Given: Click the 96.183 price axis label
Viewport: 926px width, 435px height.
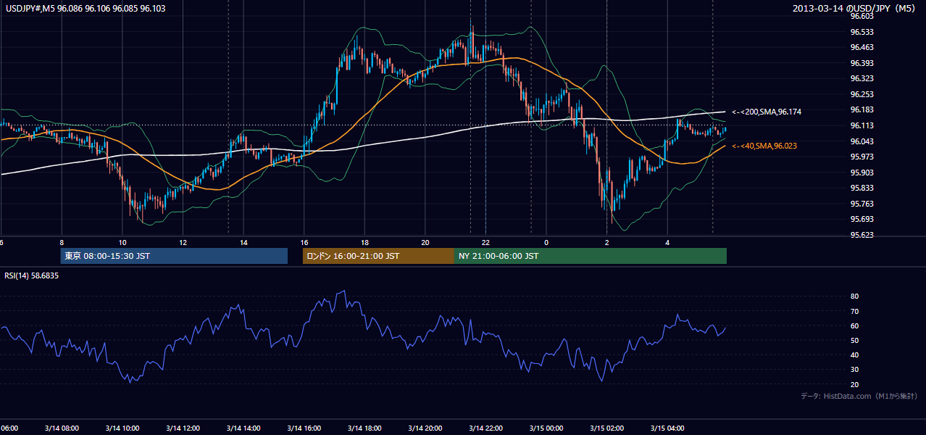Looking at the screenshot, I should [x=862, y=109].
